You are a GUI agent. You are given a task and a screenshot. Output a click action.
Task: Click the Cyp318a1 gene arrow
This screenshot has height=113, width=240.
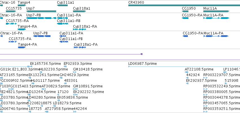tap(80, 11)
